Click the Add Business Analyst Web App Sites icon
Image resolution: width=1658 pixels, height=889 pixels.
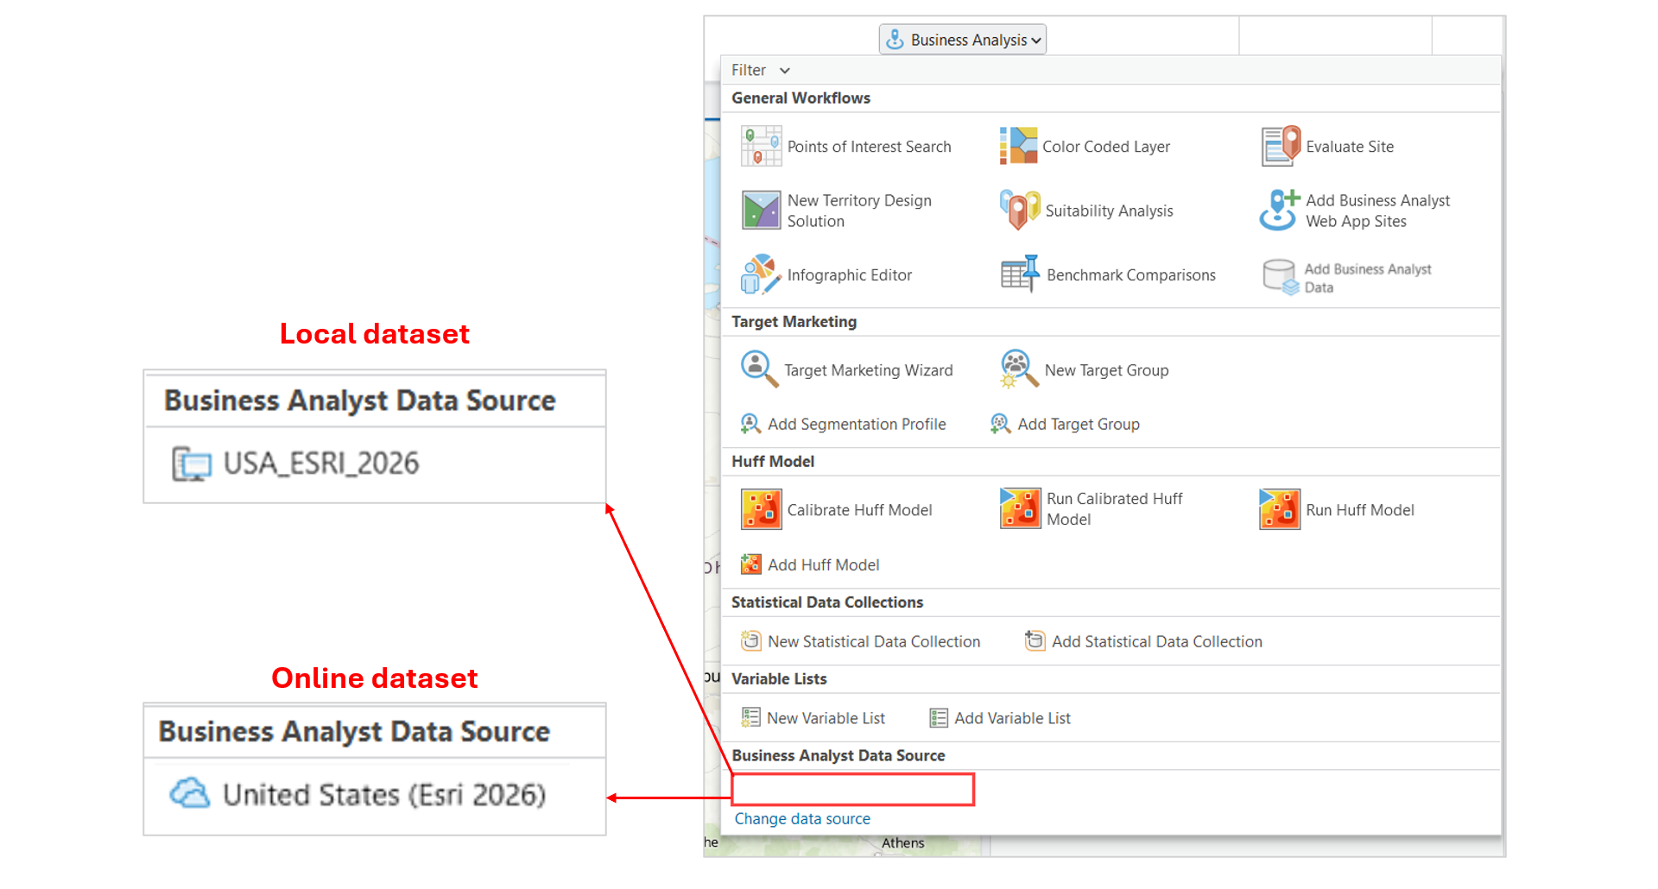[x=1280, y=211]
